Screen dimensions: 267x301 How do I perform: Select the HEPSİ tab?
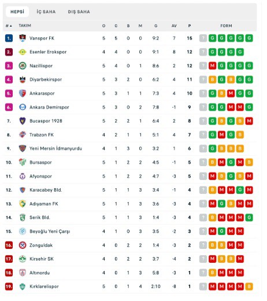coord(17,12)
